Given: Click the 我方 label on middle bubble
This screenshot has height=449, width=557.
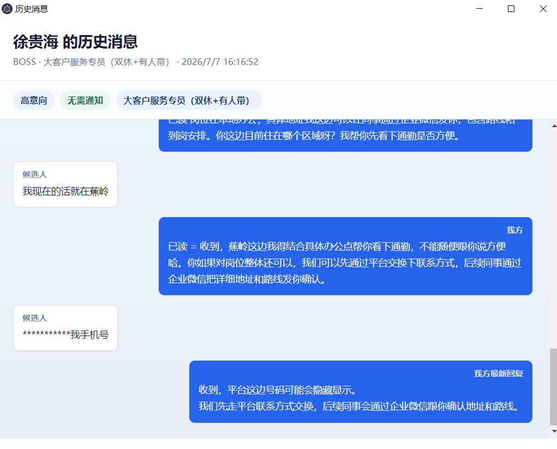Looking at the screenshot, I should coord(515,230).
